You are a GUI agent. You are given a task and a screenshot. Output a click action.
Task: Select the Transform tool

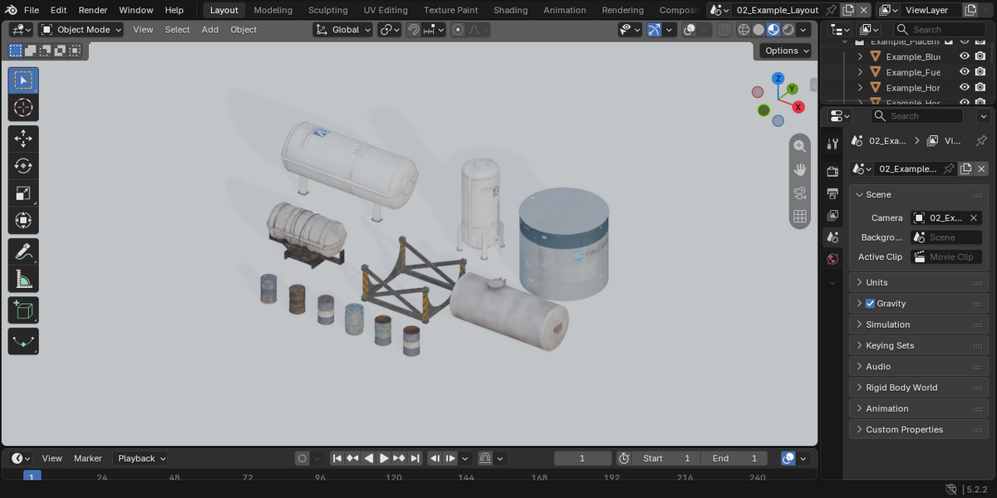point(23,221)
